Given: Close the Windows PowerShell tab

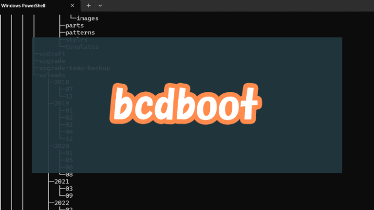Looking at the screenshot, I should (x=72, y=5).
